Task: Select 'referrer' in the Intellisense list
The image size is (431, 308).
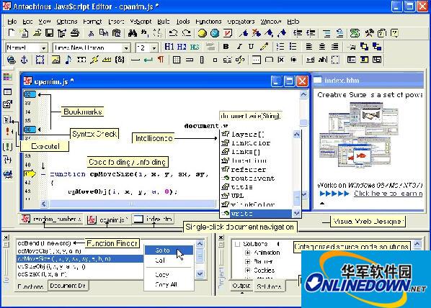Action: 248,169
